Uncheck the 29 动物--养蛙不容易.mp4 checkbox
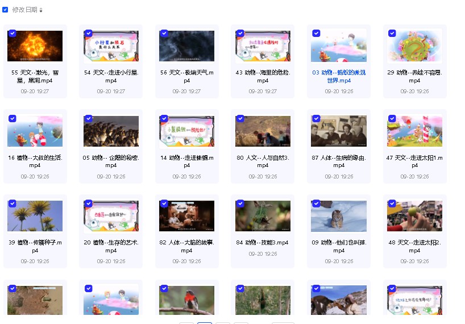Viewport: 465px width, 324px height. click(x=392, y=34)
